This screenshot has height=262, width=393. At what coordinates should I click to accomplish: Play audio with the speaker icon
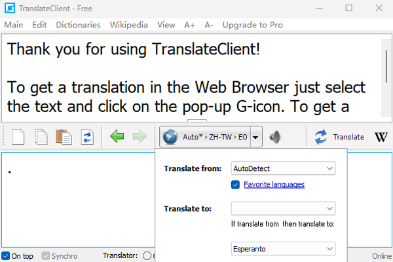pos(275,137)
